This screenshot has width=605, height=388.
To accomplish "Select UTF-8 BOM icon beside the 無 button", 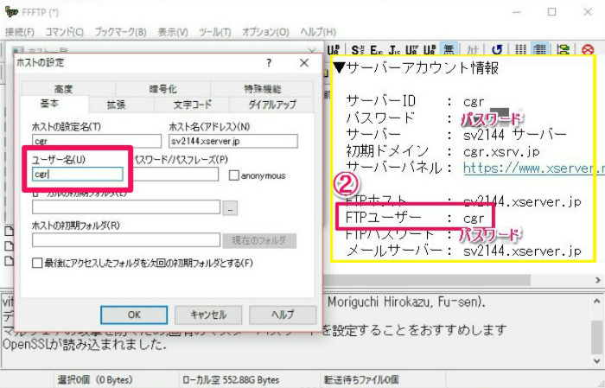I will click(x=430, y=50).
